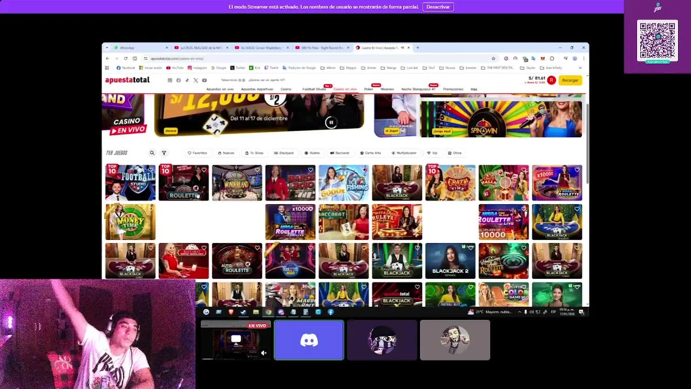This screenshot has width=691, height=389.
Task: Open apuestatotal X icon
Action: 195,81
